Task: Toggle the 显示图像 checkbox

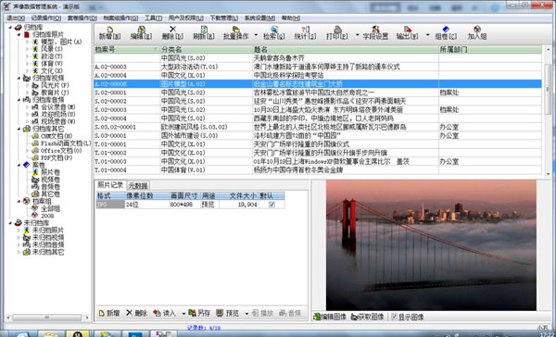Action: (395, 317)
